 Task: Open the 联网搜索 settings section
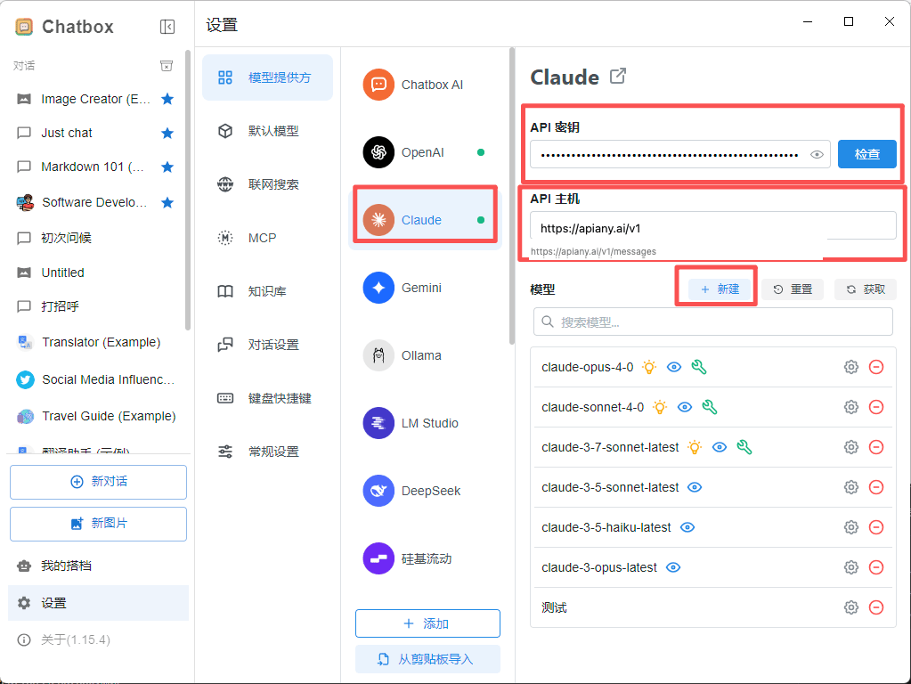(267, 184)
